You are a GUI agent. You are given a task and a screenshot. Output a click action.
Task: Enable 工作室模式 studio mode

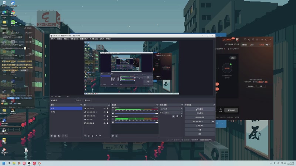(200, 125)
